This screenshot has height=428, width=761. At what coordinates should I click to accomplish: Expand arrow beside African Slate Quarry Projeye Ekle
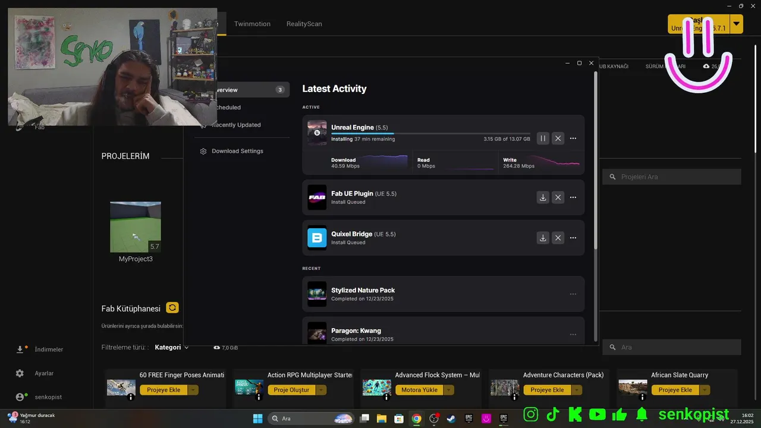pyautogui.click(x=705, y=390)
